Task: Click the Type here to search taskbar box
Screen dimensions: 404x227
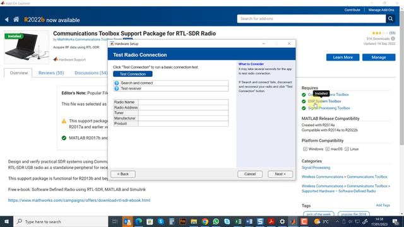Action: [x=61, y=221]
